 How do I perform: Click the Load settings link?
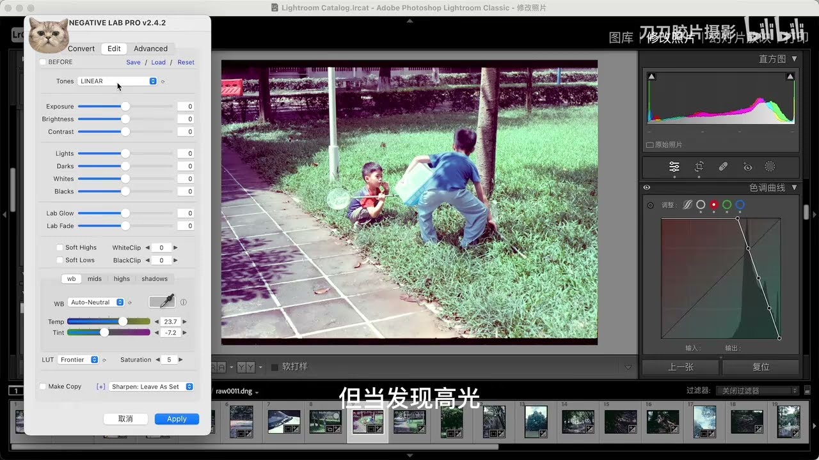point(158,62)
